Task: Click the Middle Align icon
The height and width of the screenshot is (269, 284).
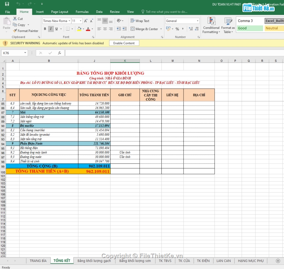Action: [105, 21]
